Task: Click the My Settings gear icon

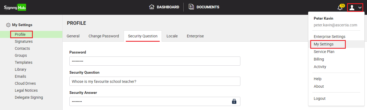Action: click(8, 25)
